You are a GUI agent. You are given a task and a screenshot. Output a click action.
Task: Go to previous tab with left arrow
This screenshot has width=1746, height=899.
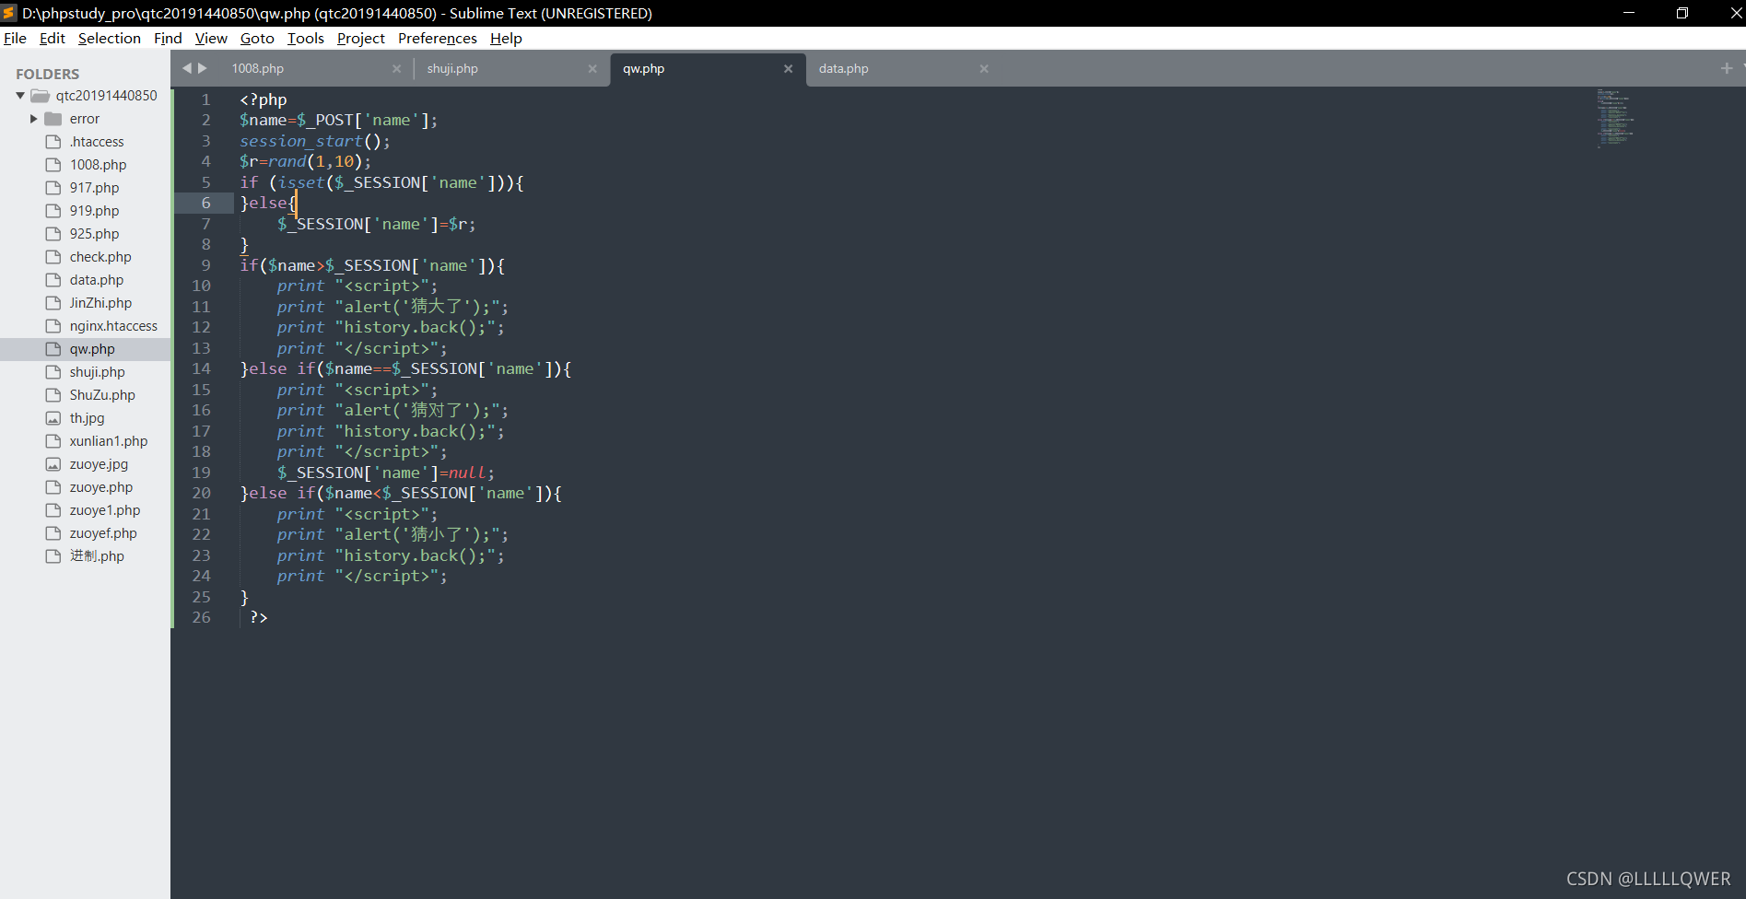click(x=187, y=68)
